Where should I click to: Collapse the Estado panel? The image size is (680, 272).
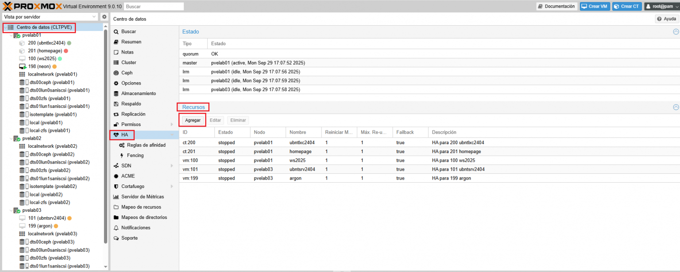tap(676, 32)
